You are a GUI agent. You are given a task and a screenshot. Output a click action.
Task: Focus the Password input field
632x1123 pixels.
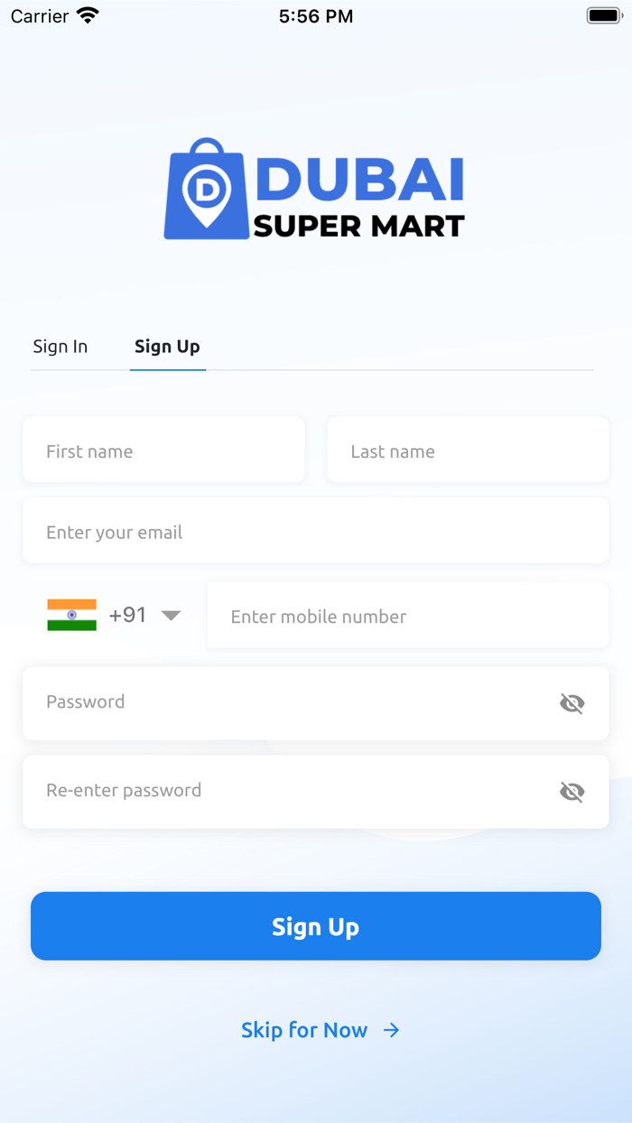pos(289,702)
